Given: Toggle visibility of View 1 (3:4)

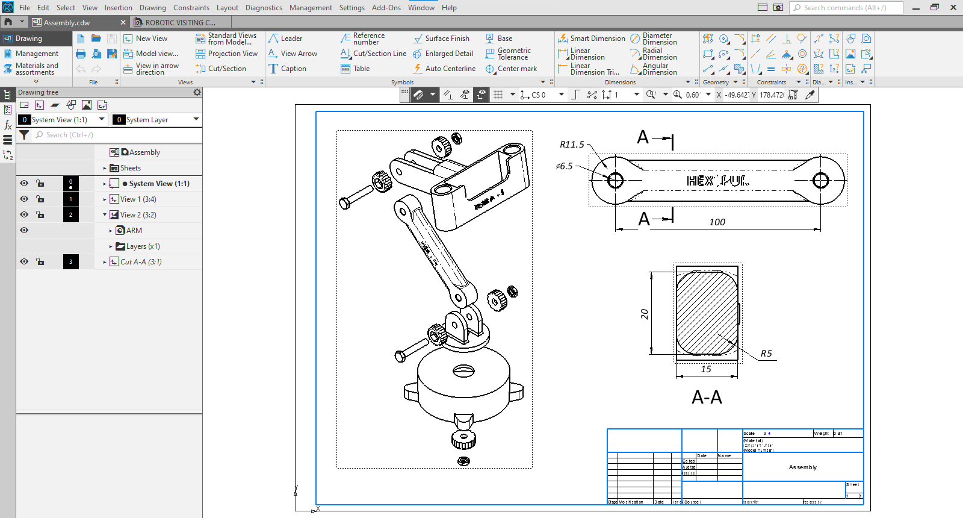Looking at the screenshot, I should click(24, 199).
